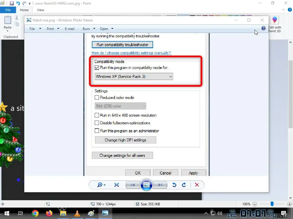
Task: Click the Cancel button in the dialog
Action: tap(166, 173)
